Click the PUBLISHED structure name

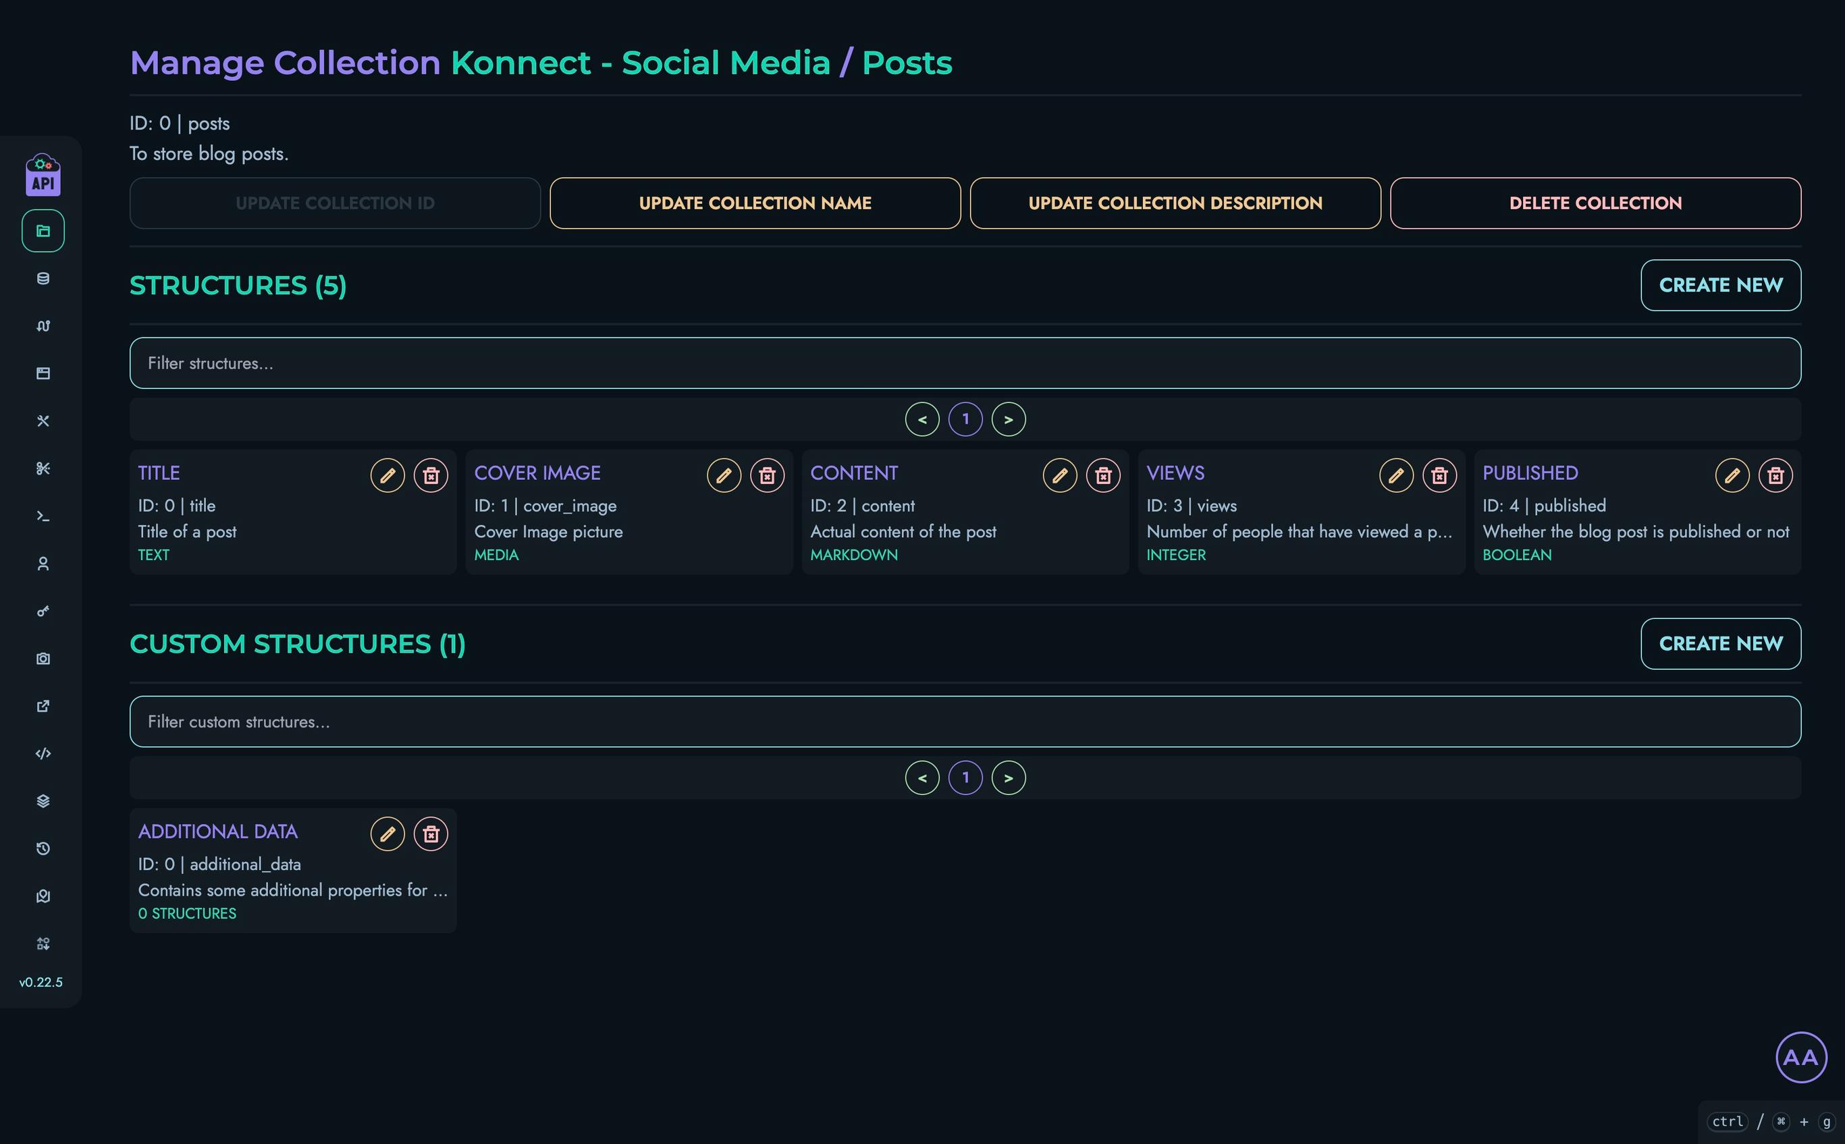1530,473
